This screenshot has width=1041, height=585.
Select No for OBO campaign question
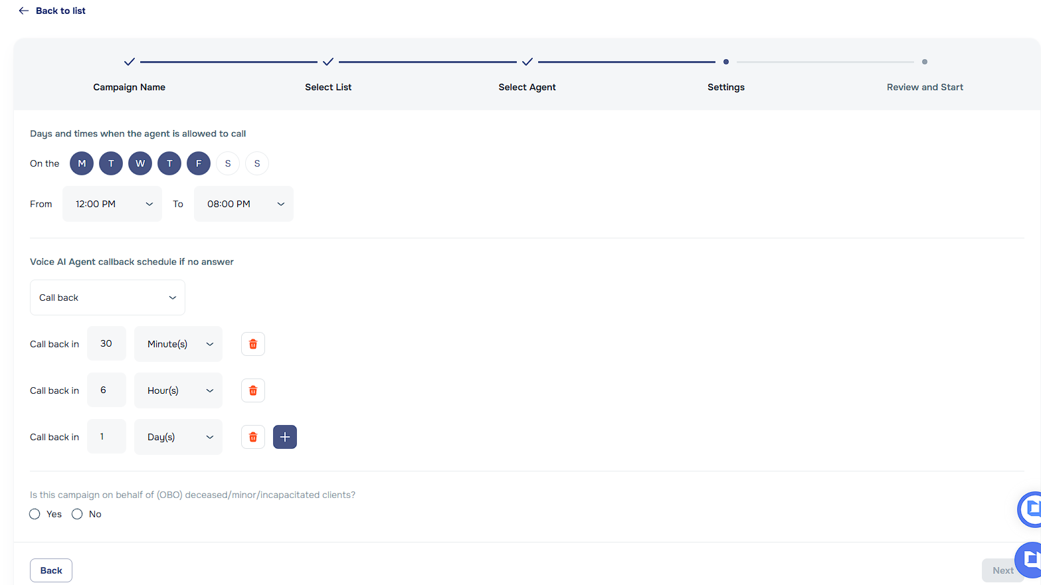(77, 514)
